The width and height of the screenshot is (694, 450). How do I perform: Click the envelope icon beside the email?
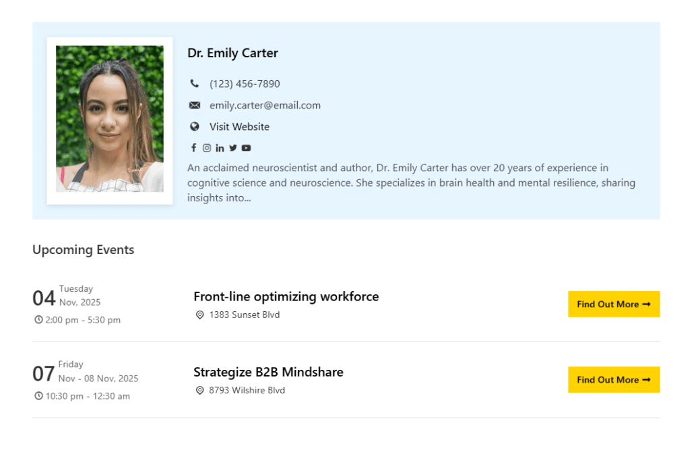click(195, 105)
